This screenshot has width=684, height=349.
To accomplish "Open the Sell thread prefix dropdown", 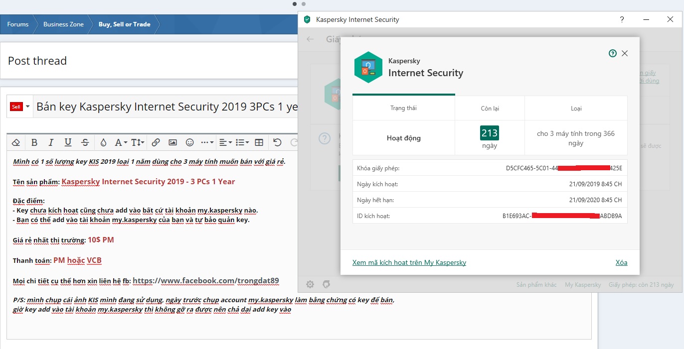I will pos(20,107).
